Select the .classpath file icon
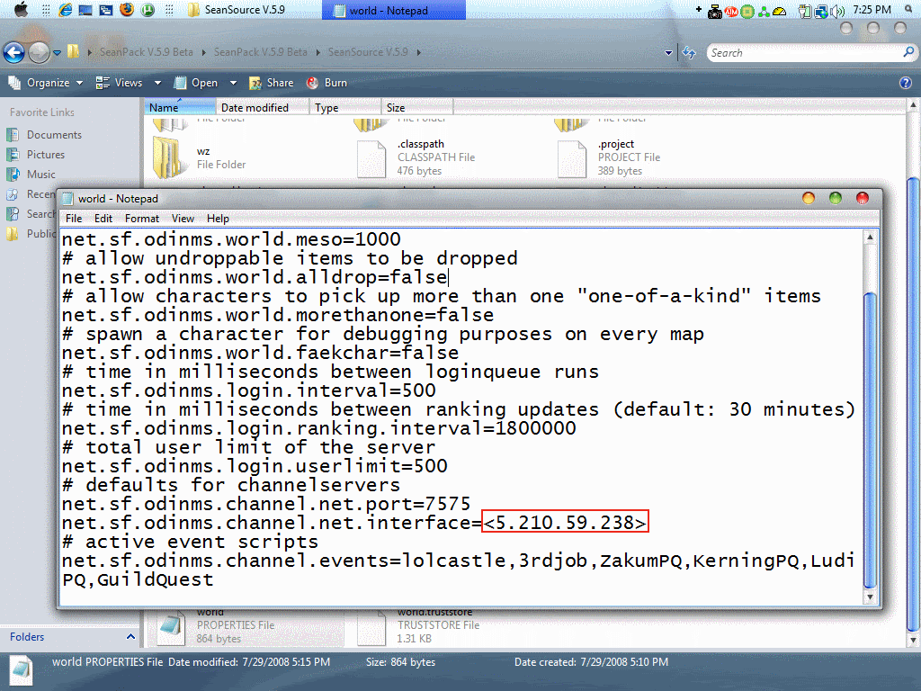The image size is (921, 691). pyautogui.click(x=371, y=158)
